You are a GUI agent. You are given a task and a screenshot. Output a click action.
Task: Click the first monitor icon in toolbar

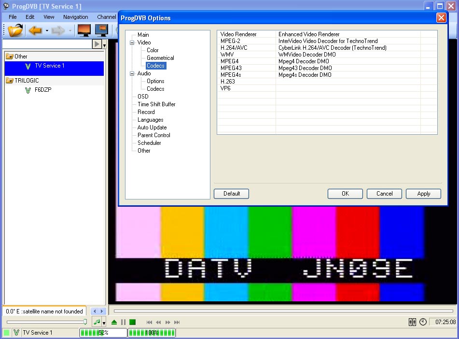(x=84, y=30)
